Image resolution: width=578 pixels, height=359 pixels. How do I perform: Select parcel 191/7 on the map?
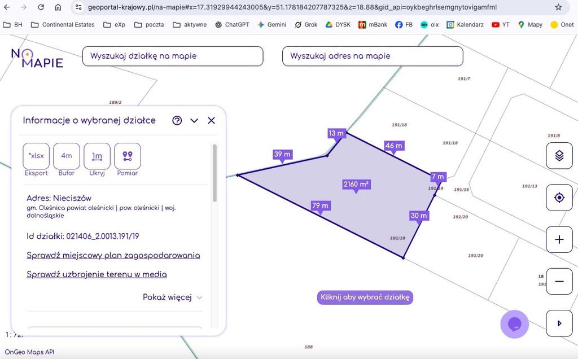[464, 79]
